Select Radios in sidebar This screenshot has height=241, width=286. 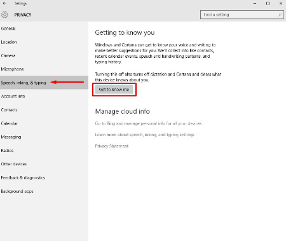coord(44,151)
